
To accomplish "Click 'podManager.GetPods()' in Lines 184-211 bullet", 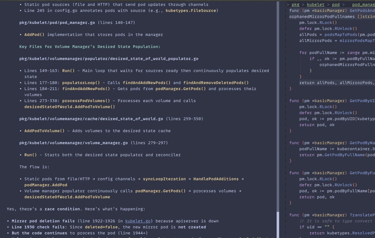I will click(x=181, y=89).
